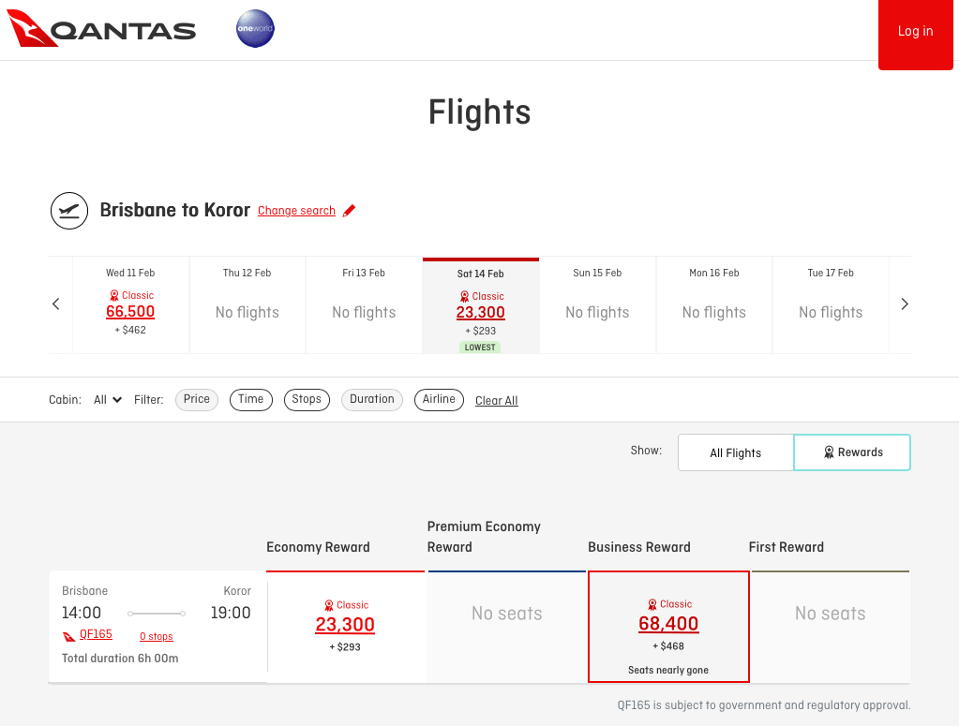Screen dimensions: 959x726
Task: Show next dates with right arrow
Action: coord(905,304)
